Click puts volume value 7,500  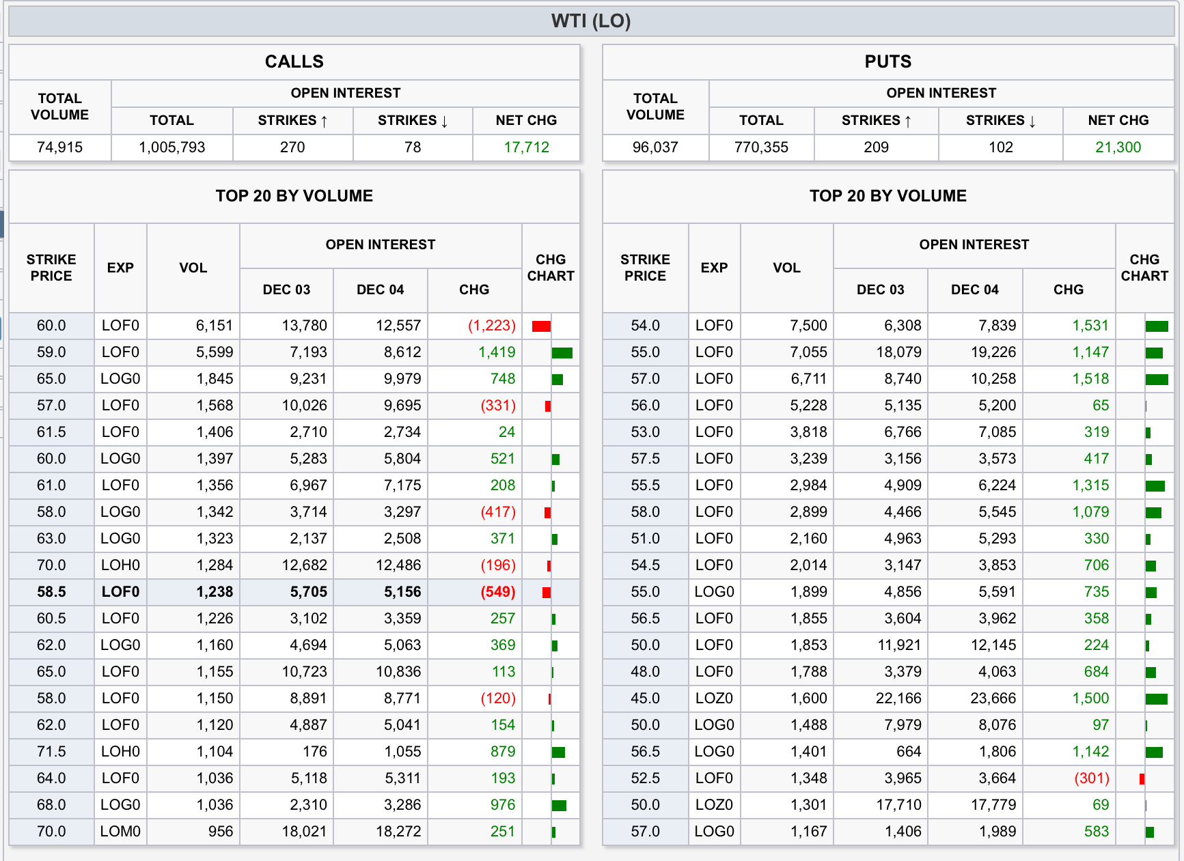tap(808, 326)
